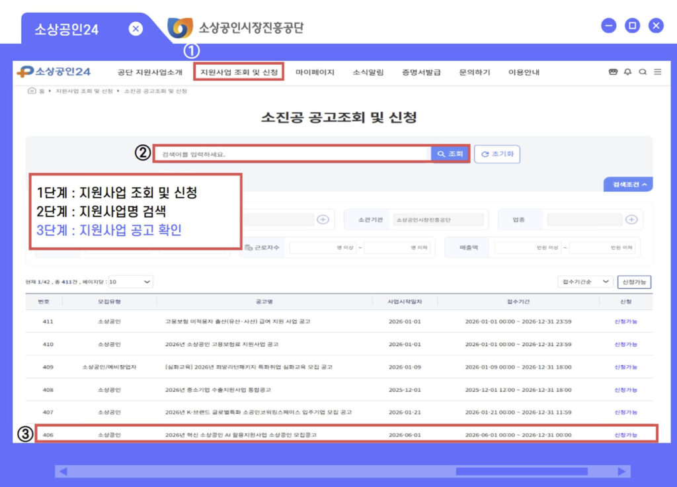Click breadcrumb link 지원사업 조회 및 신청
677x487 pixels.
click(x=84, y=91)
